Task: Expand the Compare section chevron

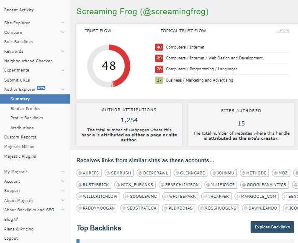Action: (63, 32)
